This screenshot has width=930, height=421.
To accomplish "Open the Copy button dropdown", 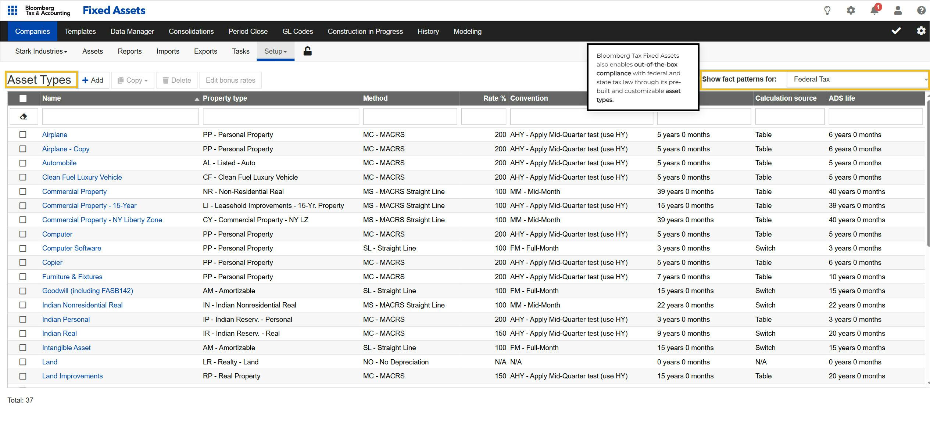I will [132, 80].
